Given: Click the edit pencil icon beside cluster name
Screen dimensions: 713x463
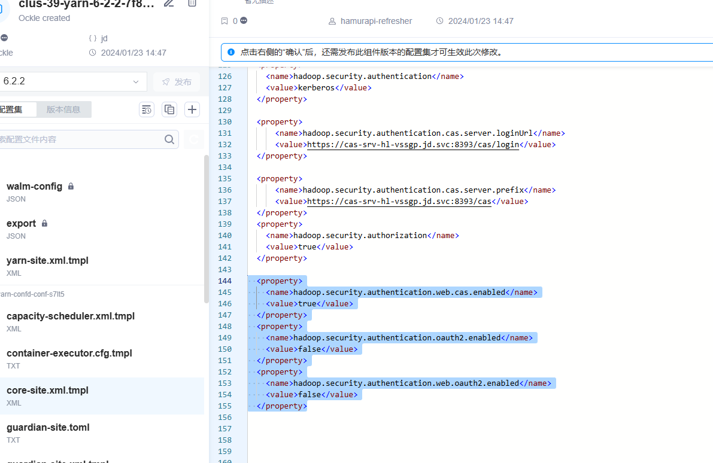Looking at the screenshot, I should 169,3.
